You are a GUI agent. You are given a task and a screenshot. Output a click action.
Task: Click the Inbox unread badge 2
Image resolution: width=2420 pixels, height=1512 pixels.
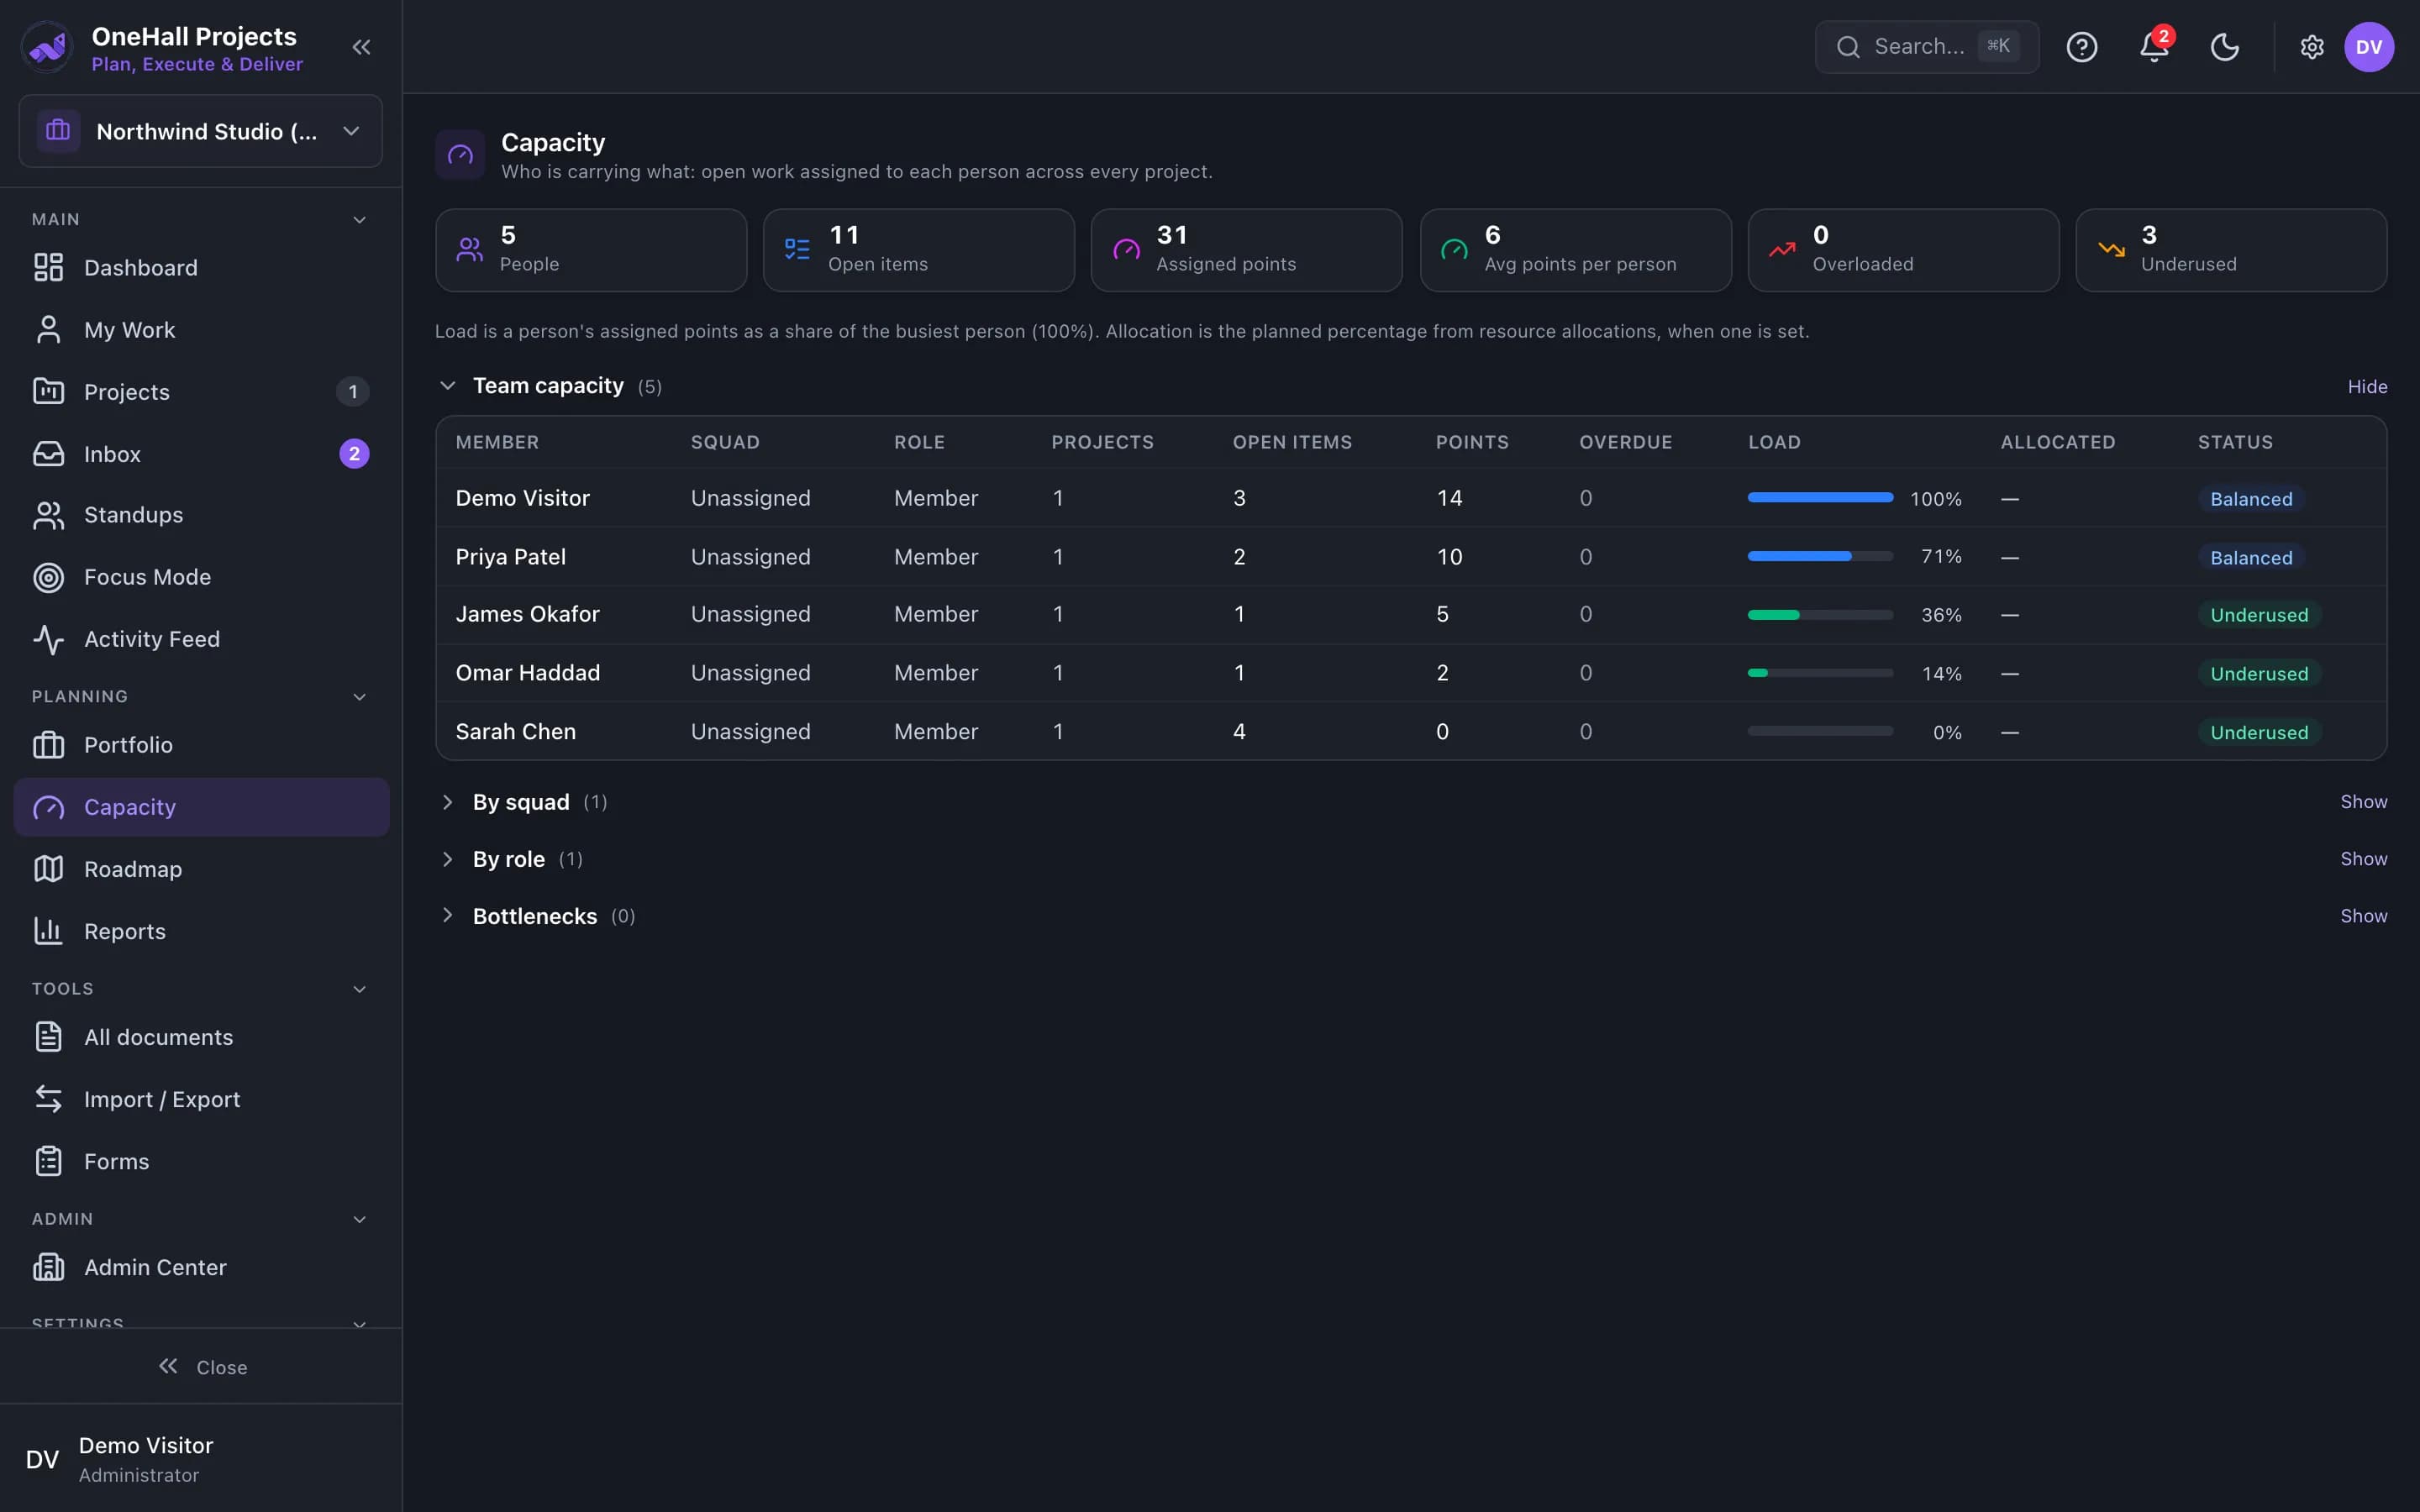[x=354, y=453]
